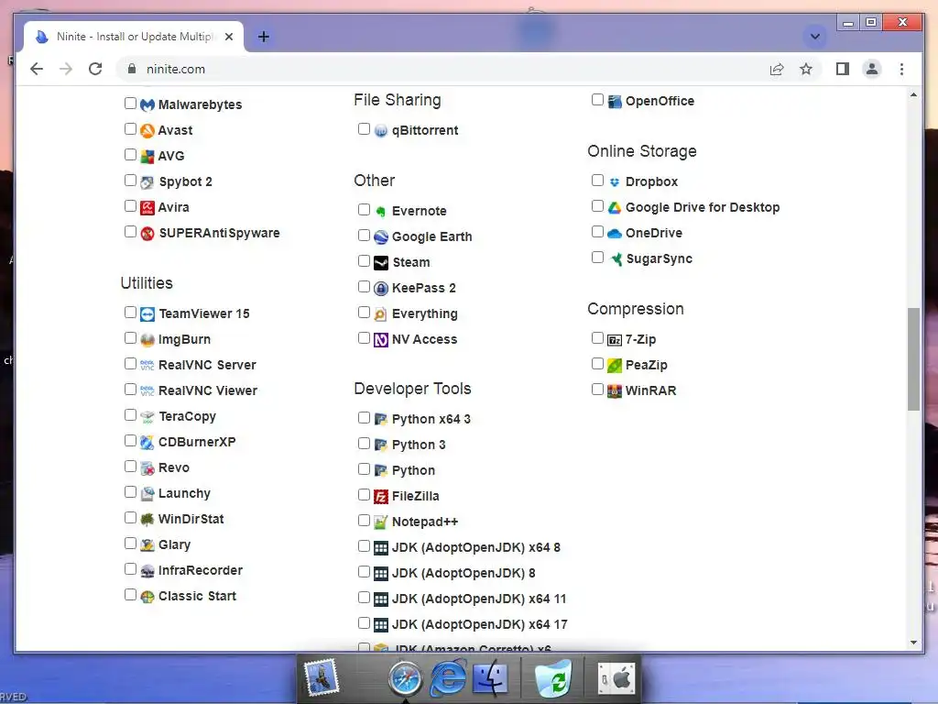Click the Steam icon
This screenshot has height=704, width=938.
tap(381, 263)
